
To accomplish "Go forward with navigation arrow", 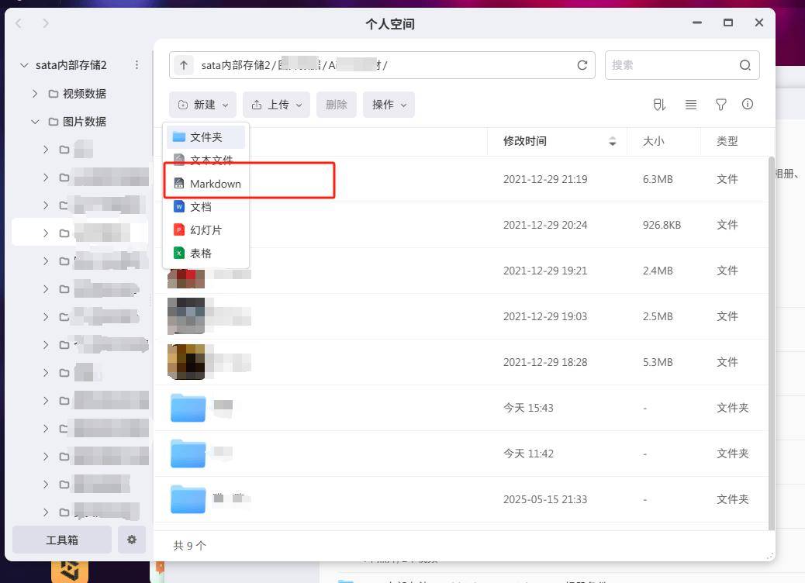I will [46, 23].
